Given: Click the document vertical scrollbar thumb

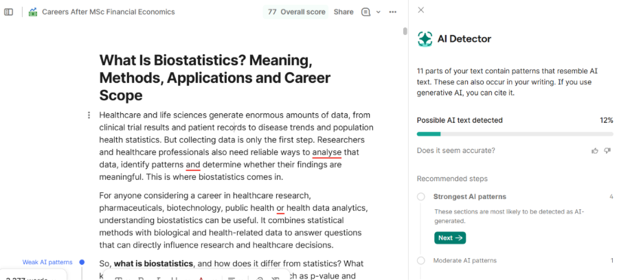Looking at the screenshot, I should (x=405, y=31).
